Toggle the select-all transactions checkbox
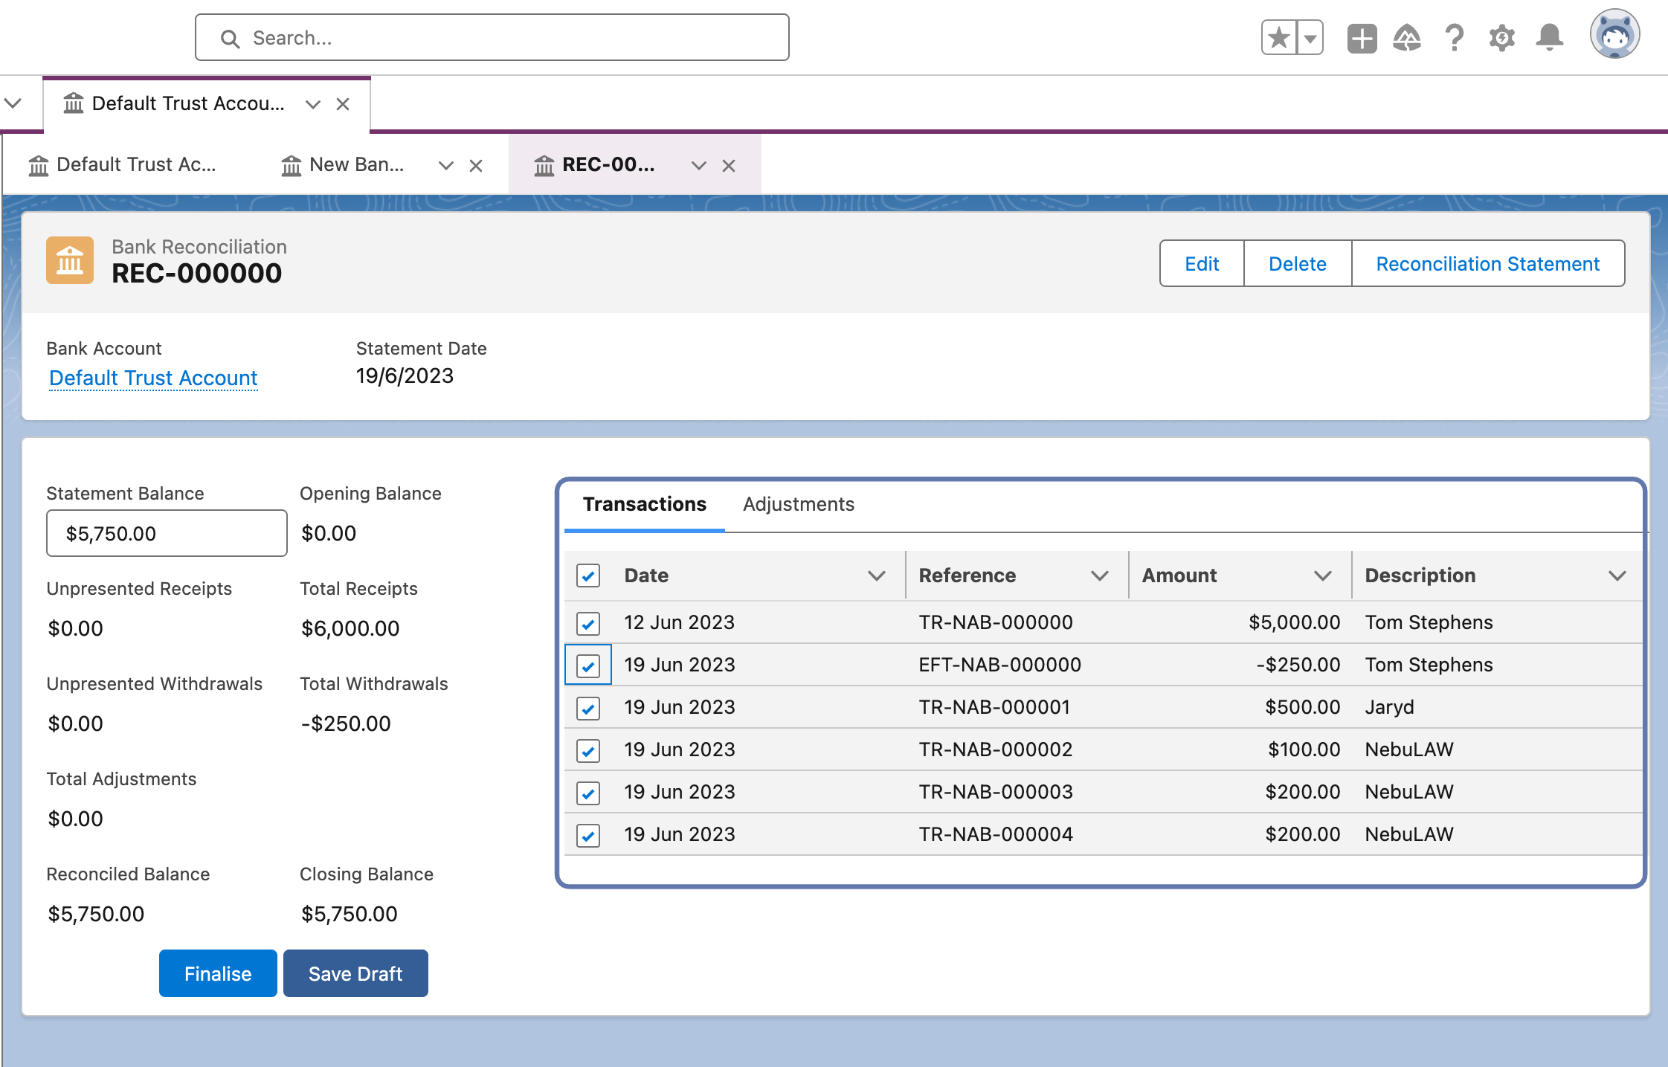 click(588, 576)
